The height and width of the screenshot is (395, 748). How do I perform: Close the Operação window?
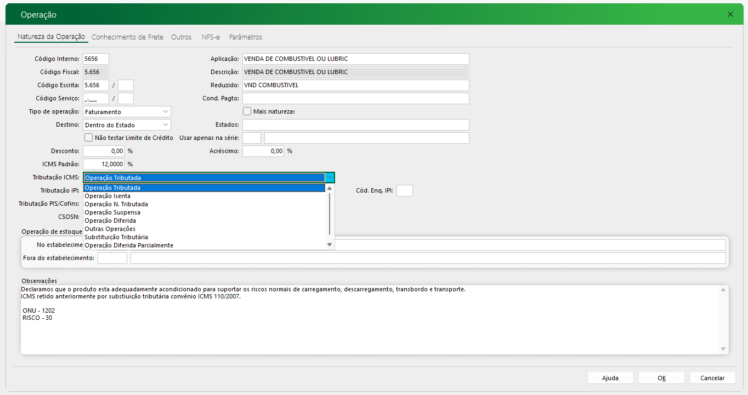click(x=730, y=14)
